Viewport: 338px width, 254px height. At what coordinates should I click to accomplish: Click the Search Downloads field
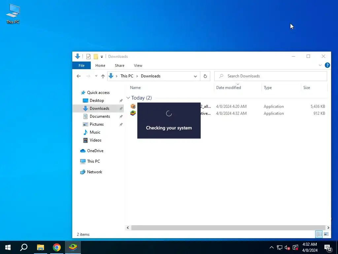pyautogui.click(x=271, y=76)
